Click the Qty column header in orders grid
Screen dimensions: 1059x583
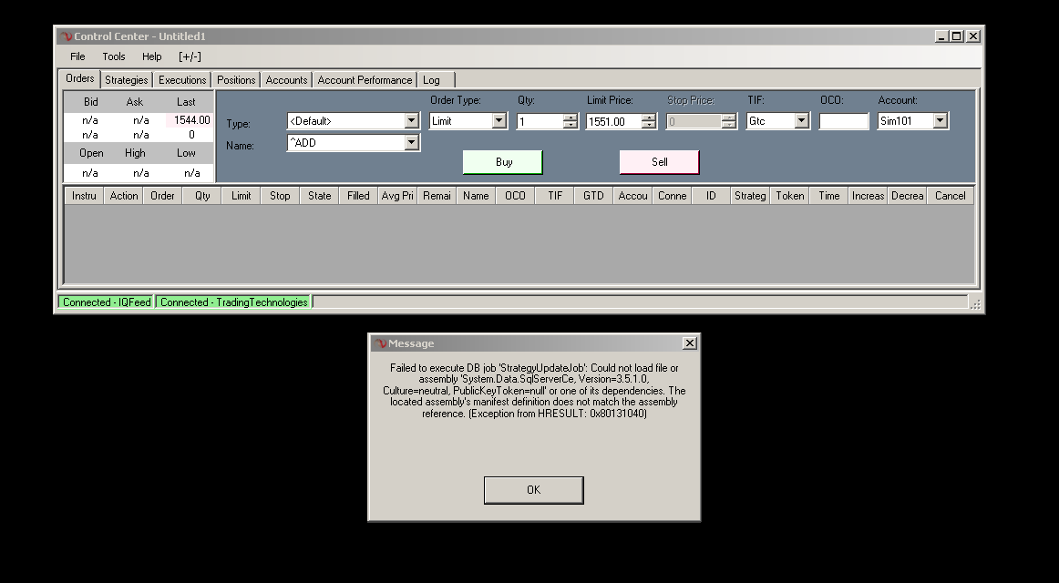[202, 196]
